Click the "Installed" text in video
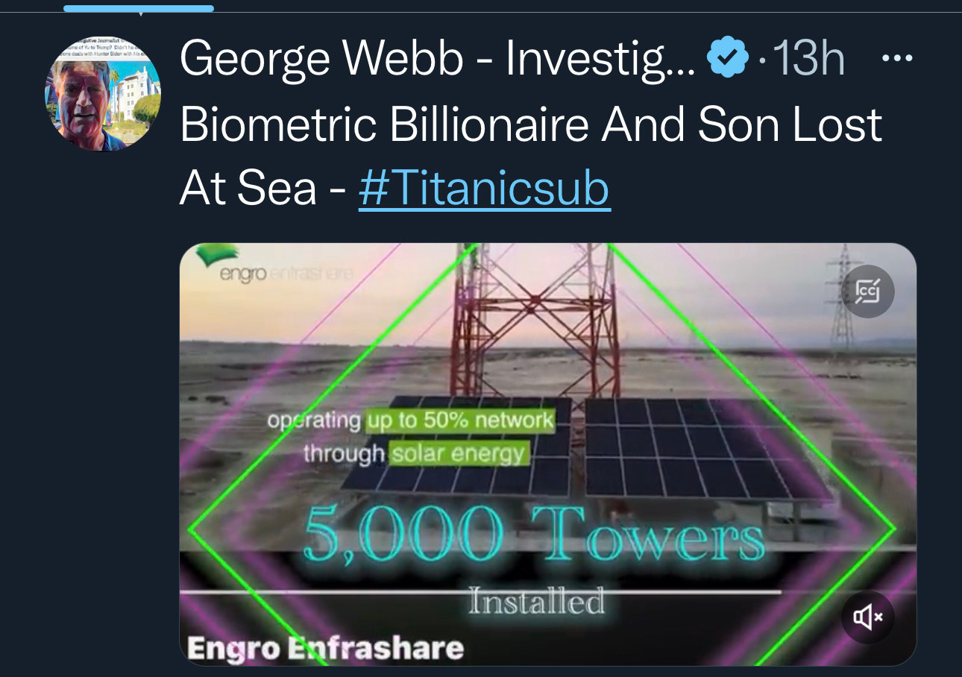962x677 pixels. click(x=535, y=601)
